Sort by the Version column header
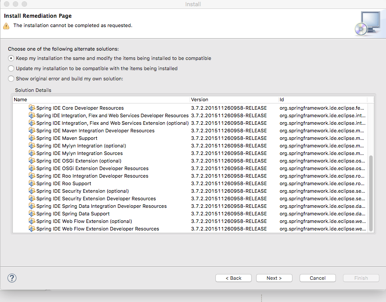This screenshot has height=302, width=386. point(234,99)
